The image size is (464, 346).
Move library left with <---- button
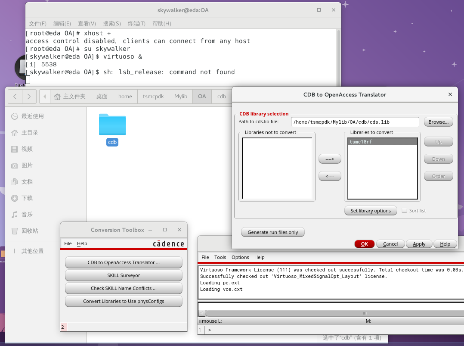[x=330, y=176]
